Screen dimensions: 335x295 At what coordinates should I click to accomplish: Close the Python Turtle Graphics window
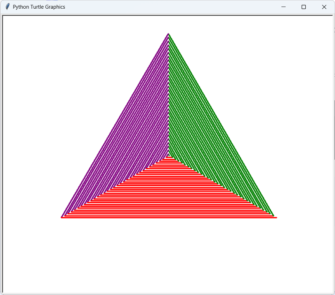point(324,7)
